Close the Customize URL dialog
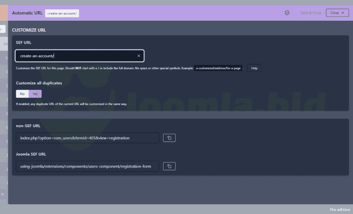 click(337, 13)
